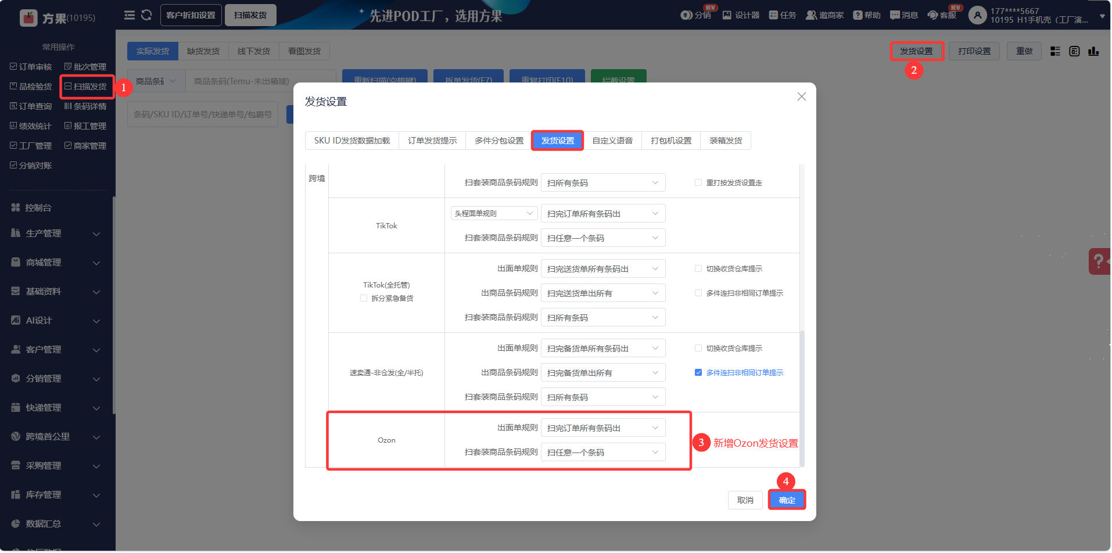Click the 数据汇总 sidebar icon

click(16, 523)
